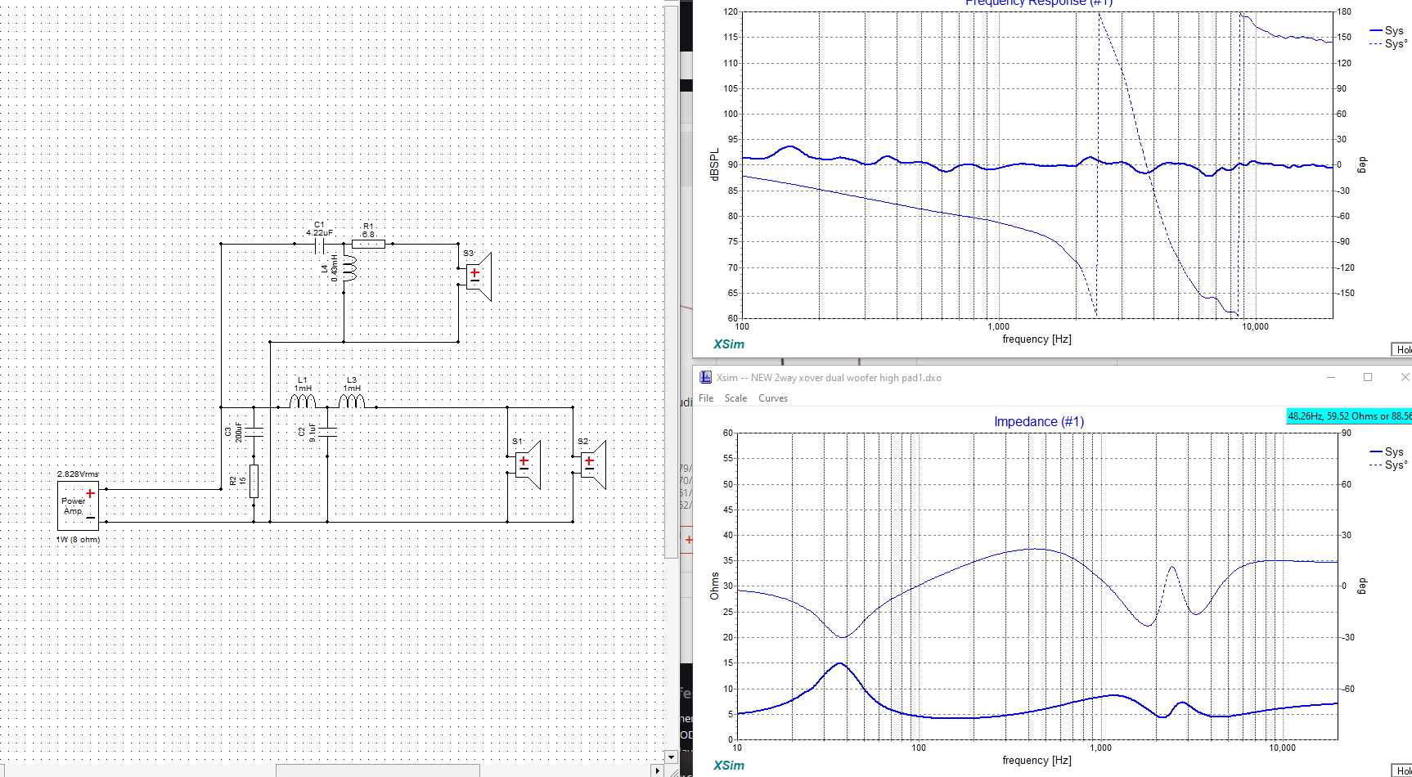Click Sys° phase legend in Impedance graph

pyautogui.click(x=1388, y=465)
